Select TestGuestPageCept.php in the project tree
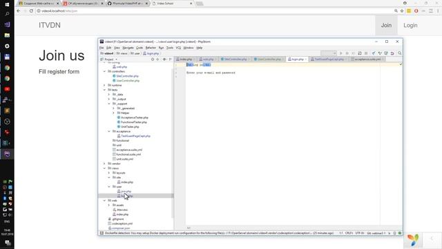The image size is (442, 249). pos(135,136)
